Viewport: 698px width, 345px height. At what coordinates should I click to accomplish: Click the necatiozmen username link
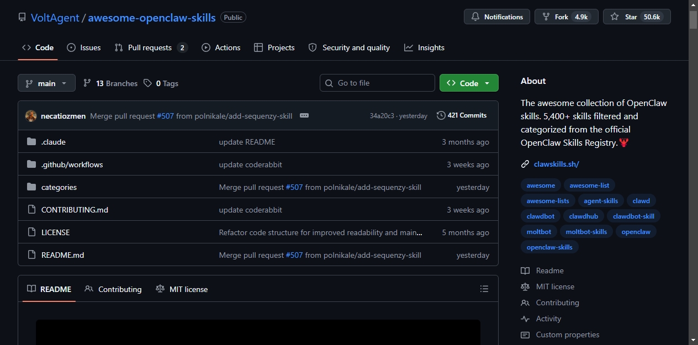click(x=63, y=116)
